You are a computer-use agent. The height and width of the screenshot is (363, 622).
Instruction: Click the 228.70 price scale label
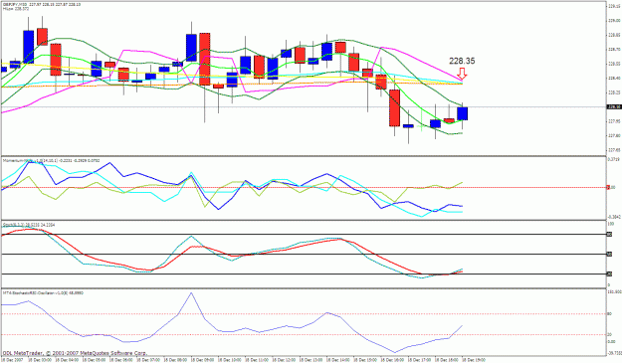(x=614, y=49)
